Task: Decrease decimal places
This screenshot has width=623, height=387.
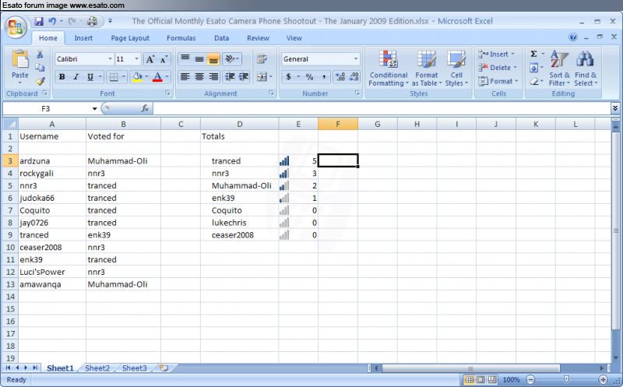Action: point(354,76)
